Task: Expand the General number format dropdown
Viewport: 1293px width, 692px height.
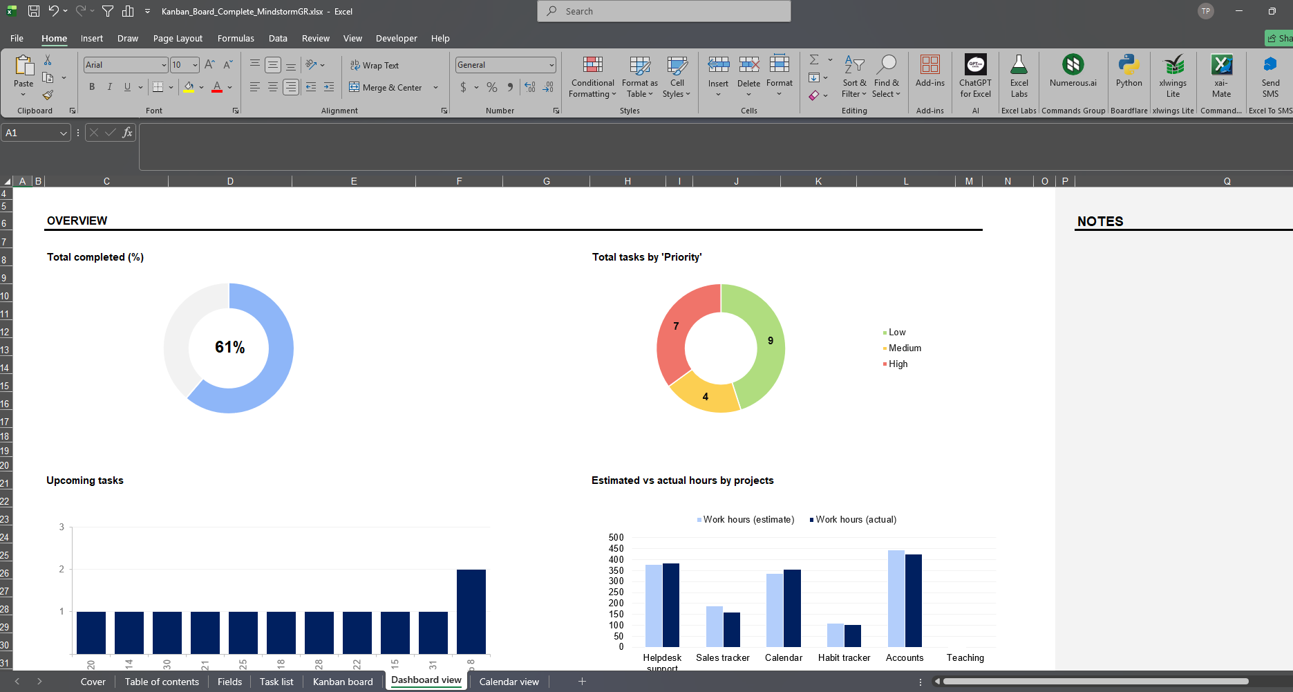Action: coord(551,65)
